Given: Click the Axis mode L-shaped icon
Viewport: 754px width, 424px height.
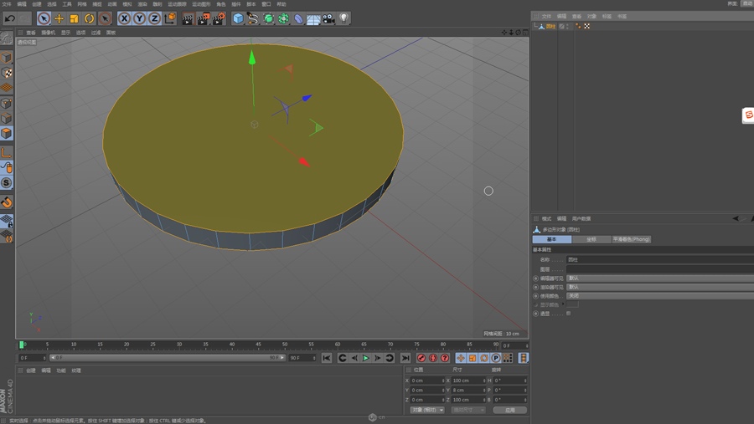Looking at the screenshot, I should tap(6, 153).
